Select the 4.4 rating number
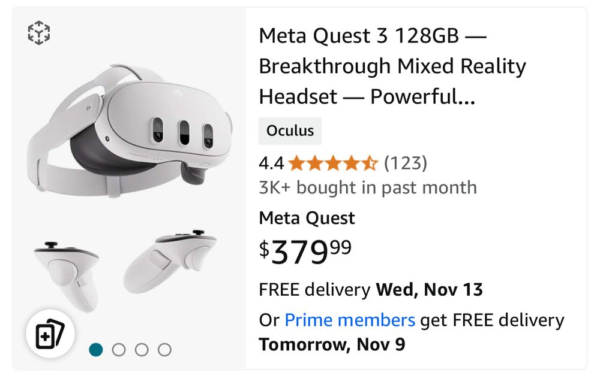The width and height of the screenshot is (600, 376). [271, 163]
